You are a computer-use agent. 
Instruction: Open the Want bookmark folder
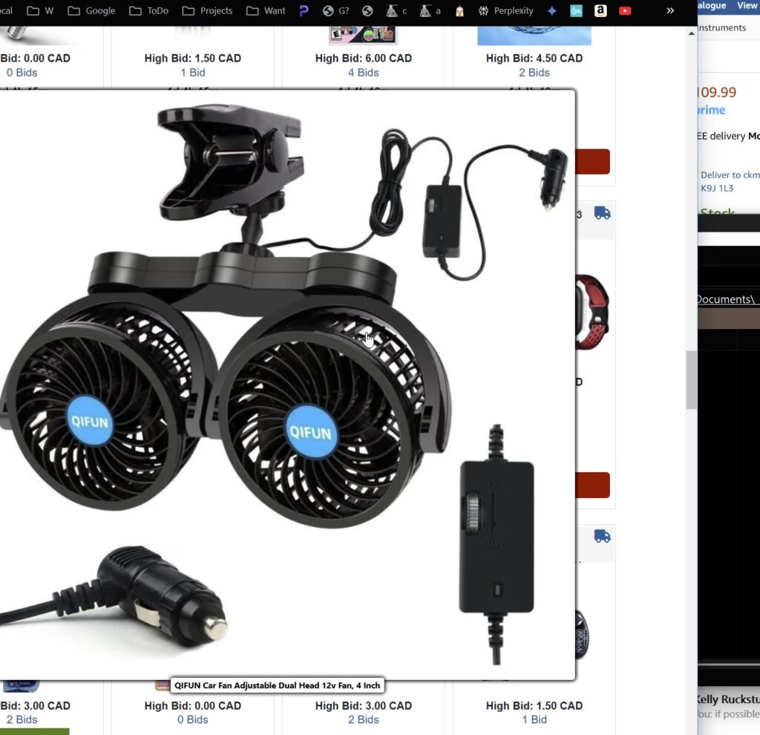tap(266, 11)
